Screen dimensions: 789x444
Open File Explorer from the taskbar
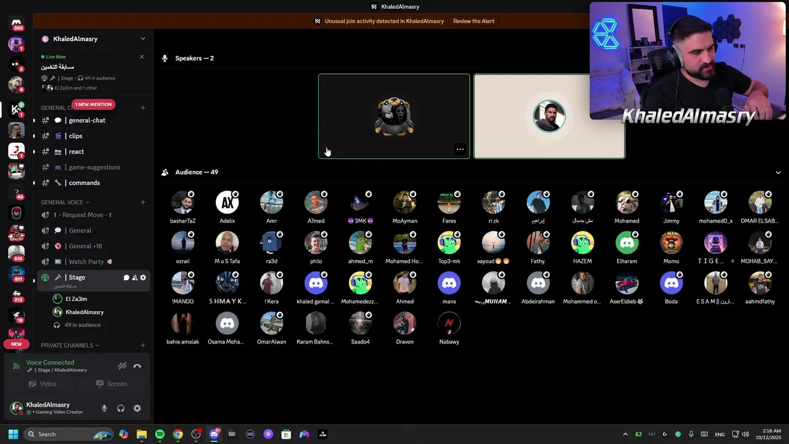[142, 434]
